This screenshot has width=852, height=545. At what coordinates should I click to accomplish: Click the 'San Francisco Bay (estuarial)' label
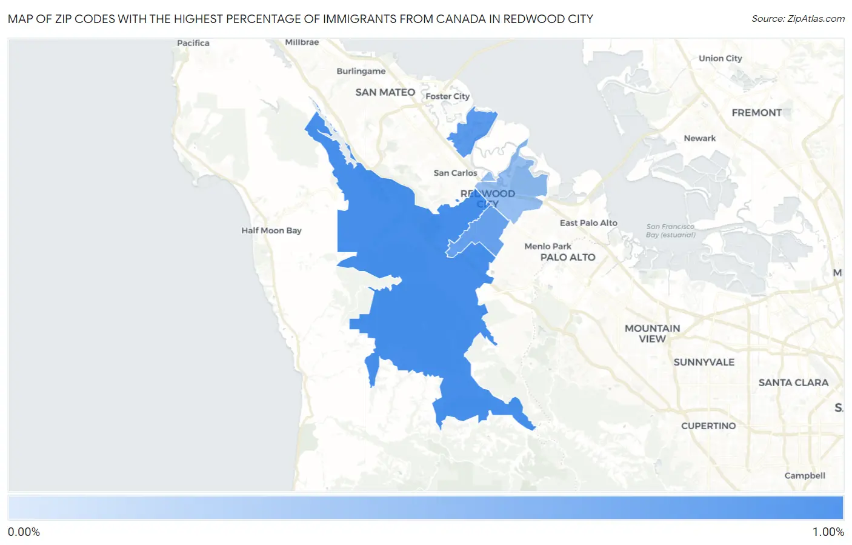(x=670, y=230)
